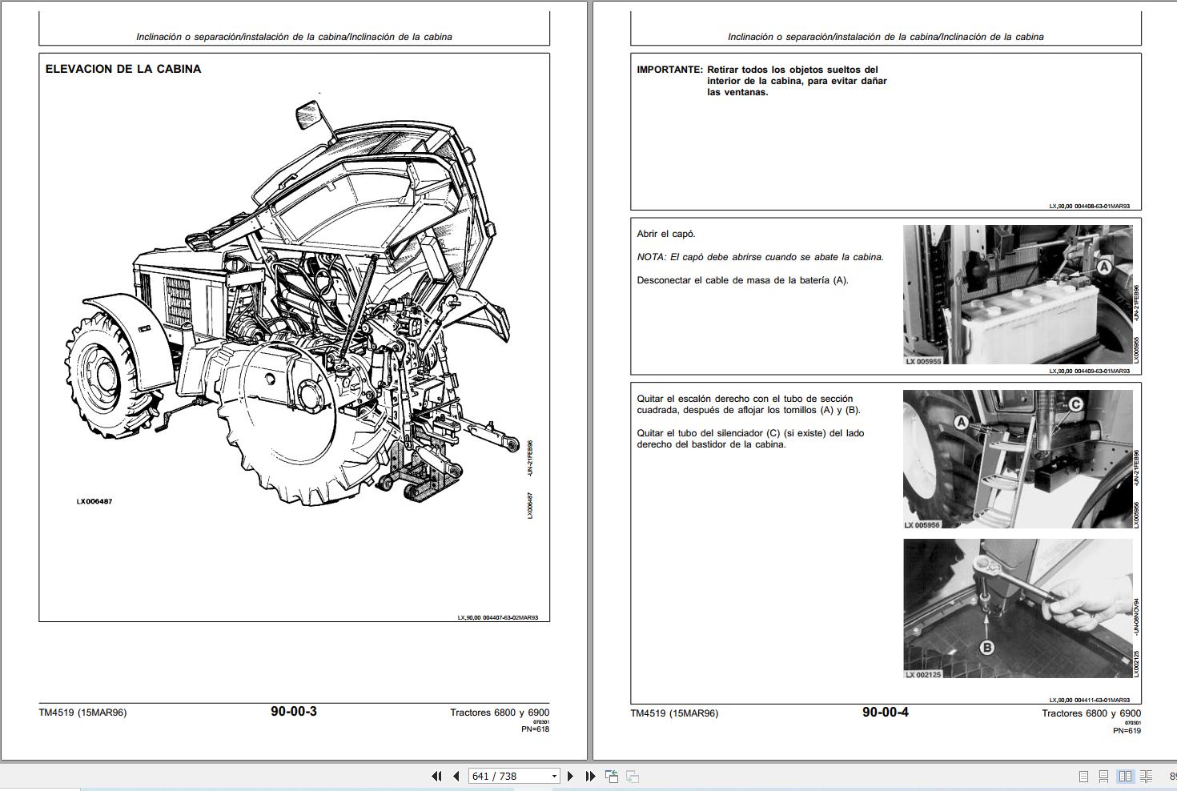The width and height of the screenshot is (1177, 791).
Task: Click the previous view navigation icon
Action: coord(612,776)
